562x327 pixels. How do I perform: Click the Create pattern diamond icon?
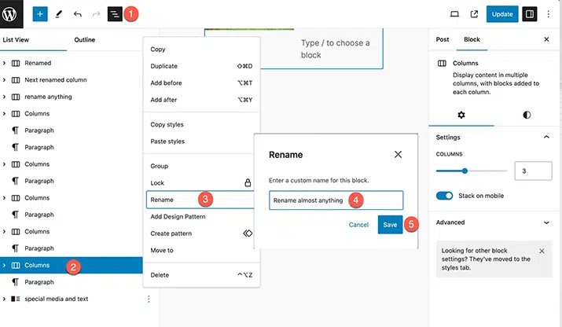tap(248, 233)
